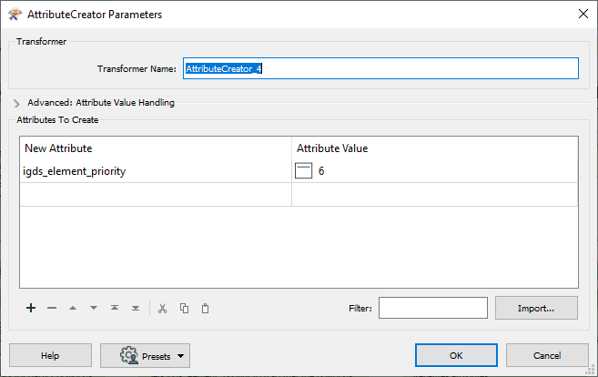The image size is (598, 377).
Task: Copy selected rows icon
Action: (x=184, y=309)
